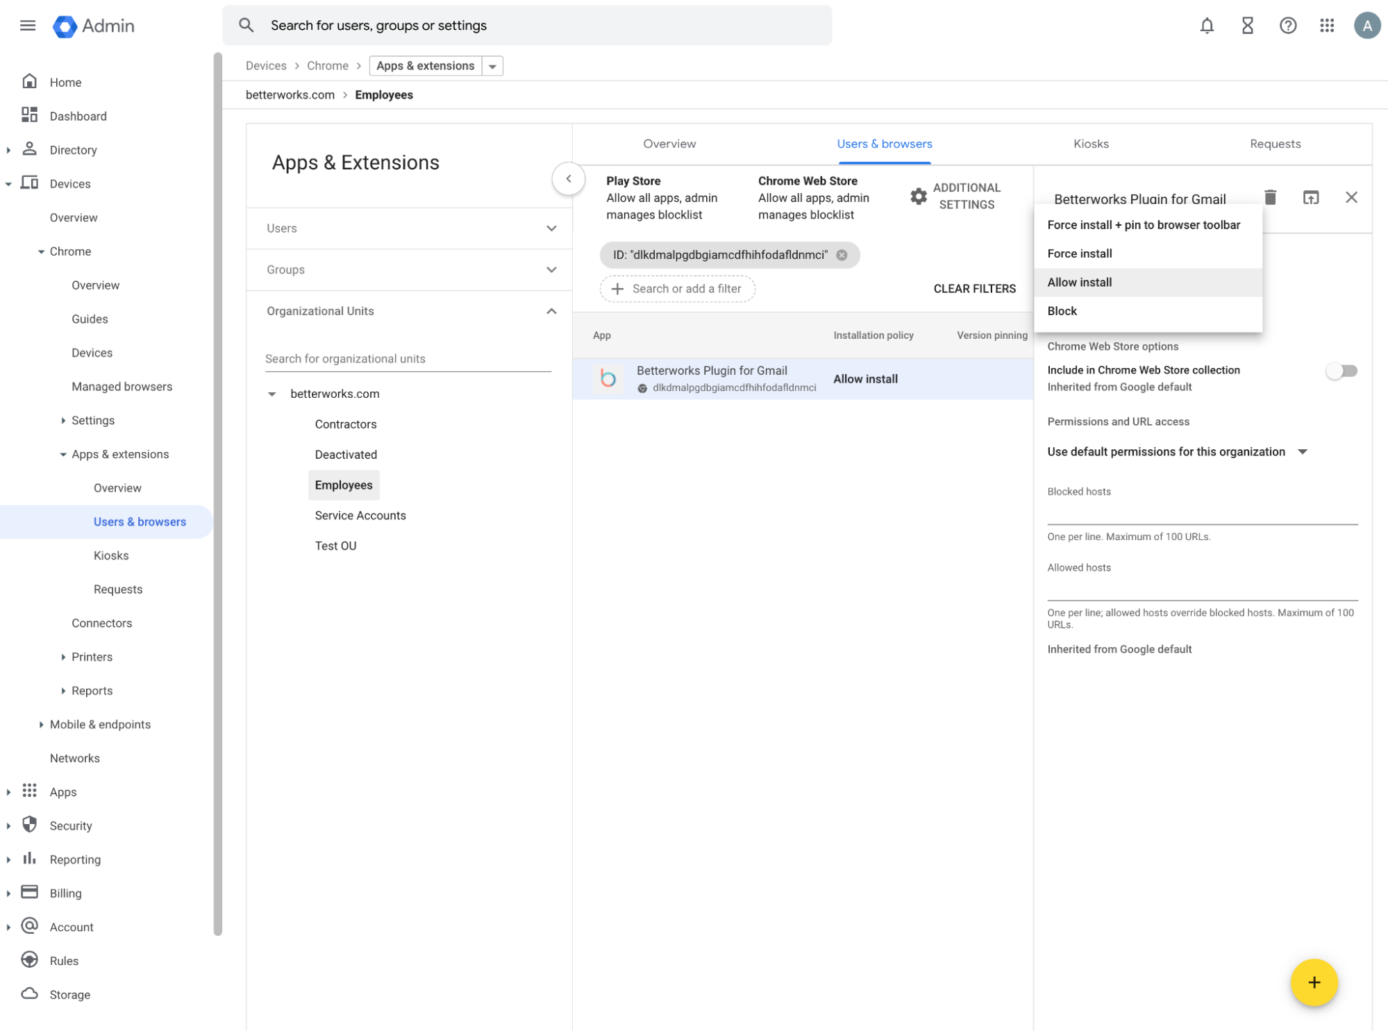
Task: Collapse Chrome in sidebar
Action: (x=42, y=251)
